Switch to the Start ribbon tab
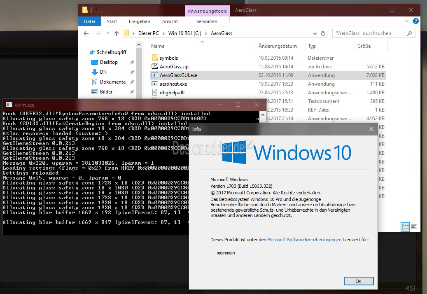The image size is (427, 294). (112, 21)
